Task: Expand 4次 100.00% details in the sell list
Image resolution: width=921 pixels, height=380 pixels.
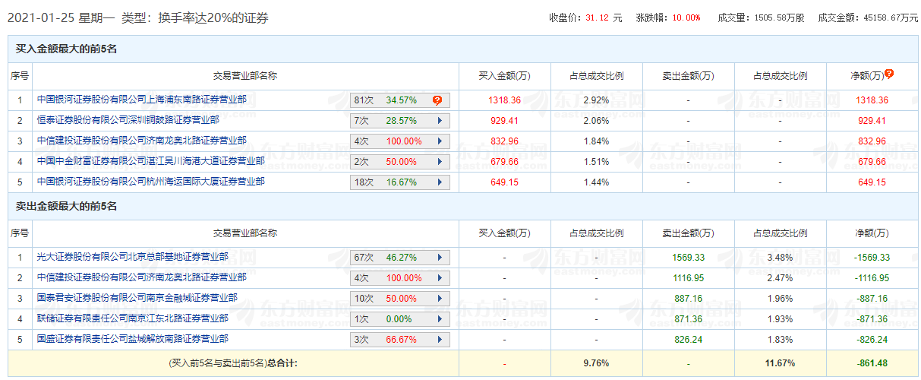Action: click(439, 277)
